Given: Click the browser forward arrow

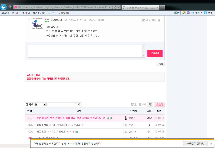Looking at the screenshot, I should 10,7.
